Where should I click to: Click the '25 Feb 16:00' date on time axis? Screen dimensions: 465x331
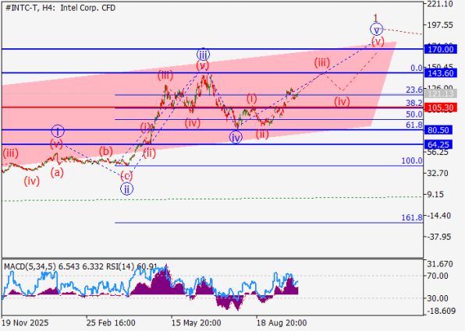point(111,322)
